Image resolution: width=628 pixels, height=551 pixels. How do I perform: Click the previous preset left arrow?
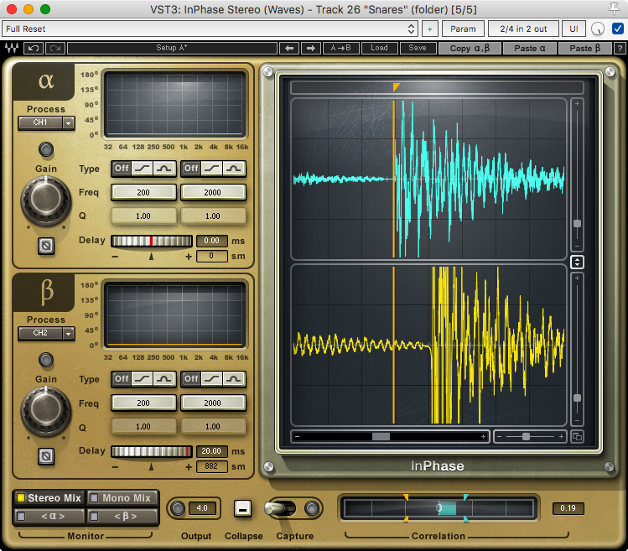click(288, 48)
